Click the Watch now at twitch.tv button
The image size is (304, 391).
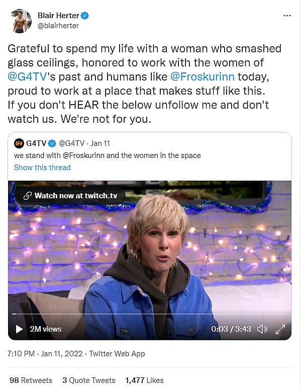coord(69,196)
